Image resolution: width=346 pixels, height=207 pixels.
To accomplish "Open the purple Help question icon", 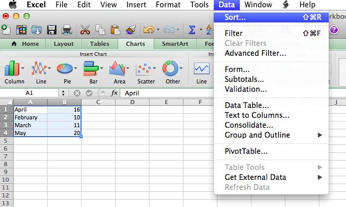I will [334, 30].
